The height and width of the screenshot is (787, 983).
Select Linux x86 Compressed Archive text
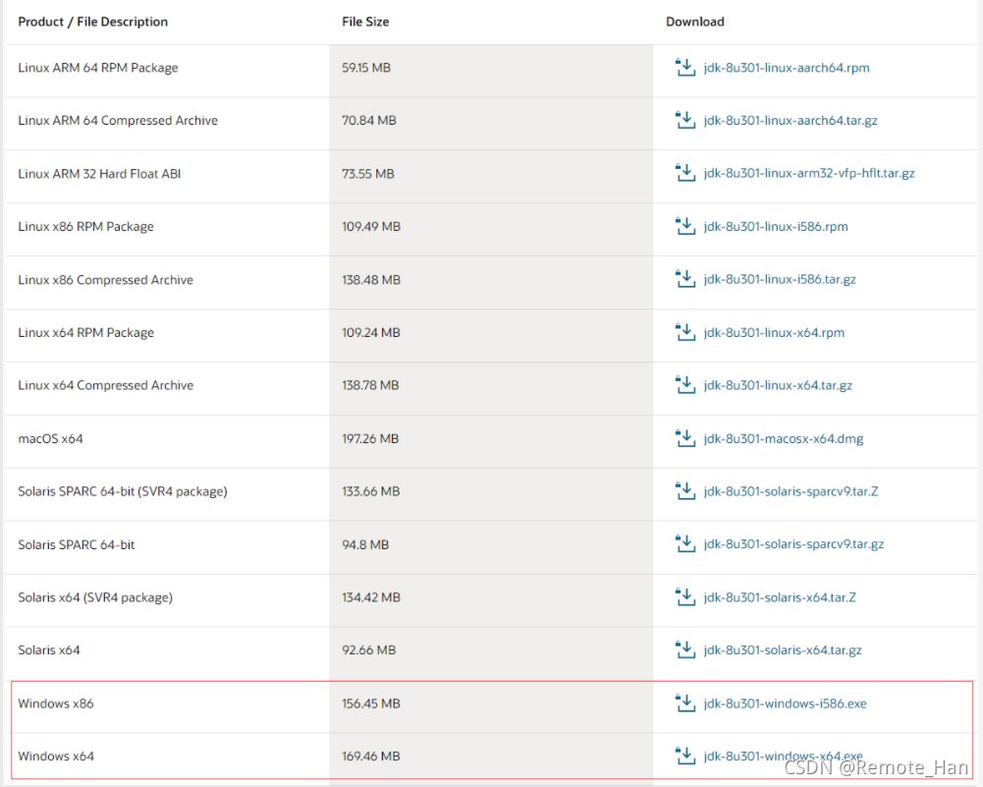coord(105,280)
